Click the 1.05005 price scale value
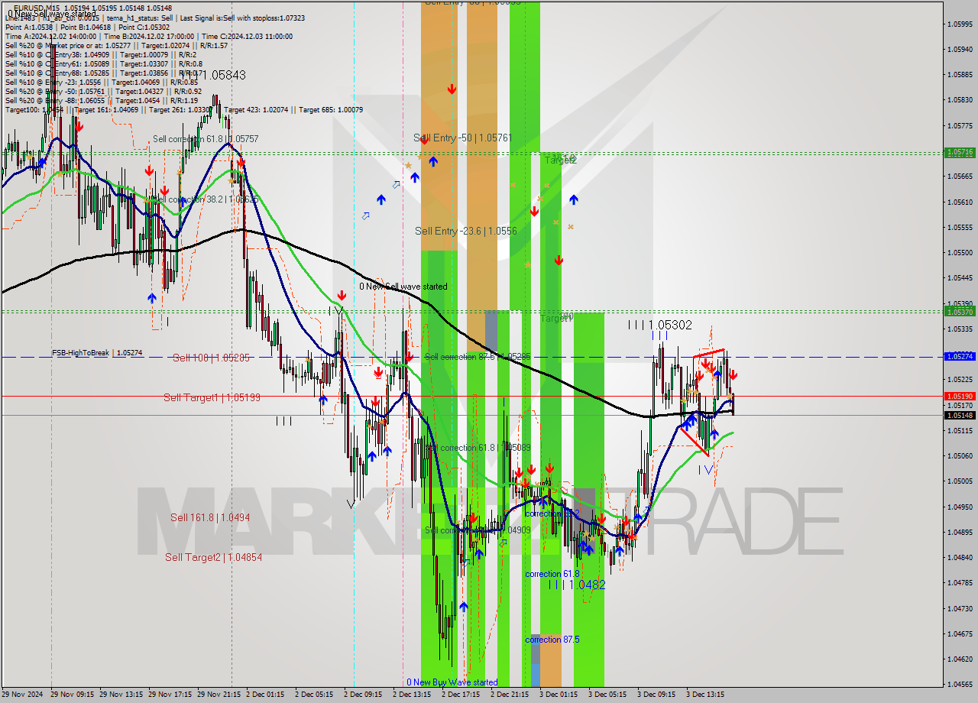978x703 pixels. (x=959, y=481)
